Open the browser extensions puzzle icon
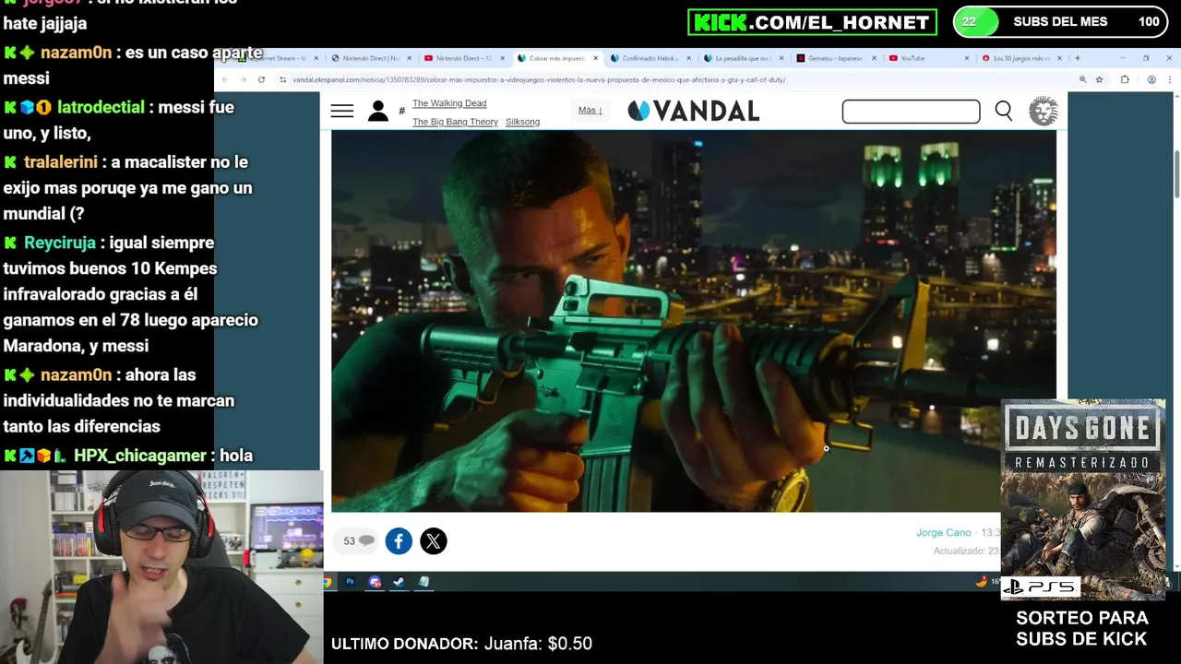 [1125, 80]
